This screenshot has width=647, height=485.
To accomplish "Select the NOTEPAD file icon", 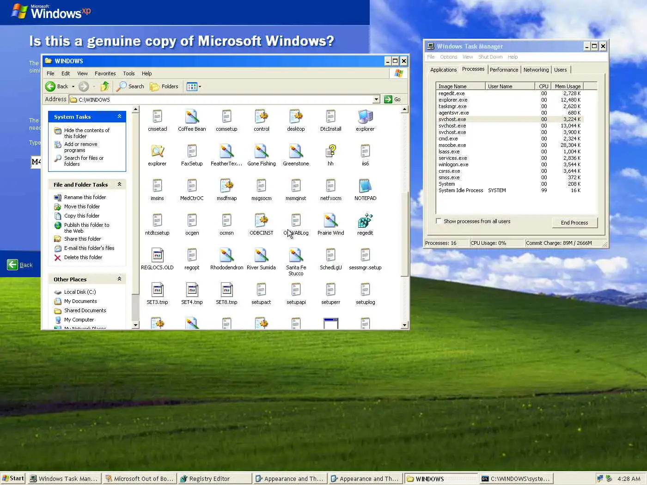I will 365,186.
